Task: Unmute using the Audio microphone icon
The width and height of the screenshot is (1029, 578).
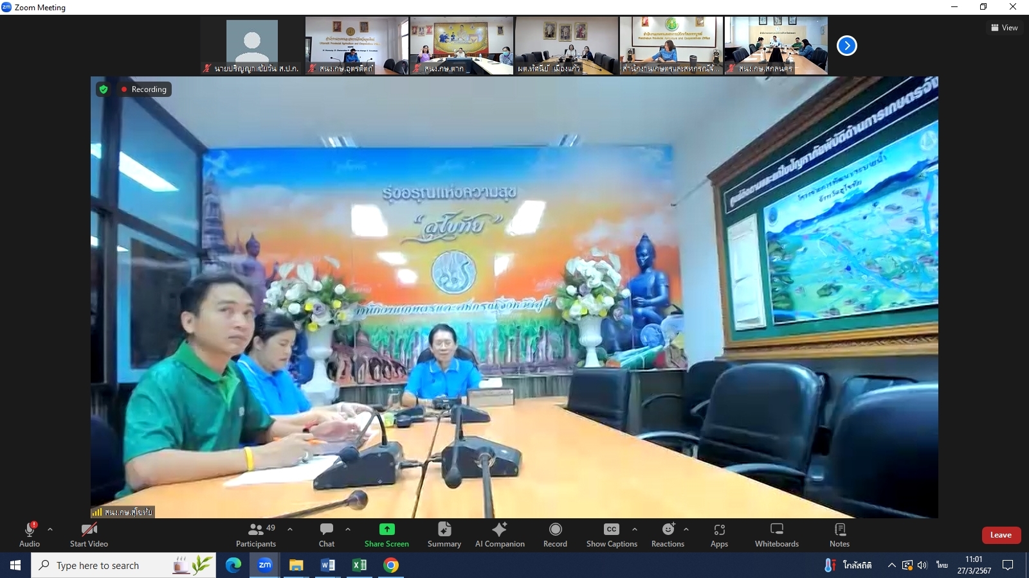Action: [x=30, y=529]
